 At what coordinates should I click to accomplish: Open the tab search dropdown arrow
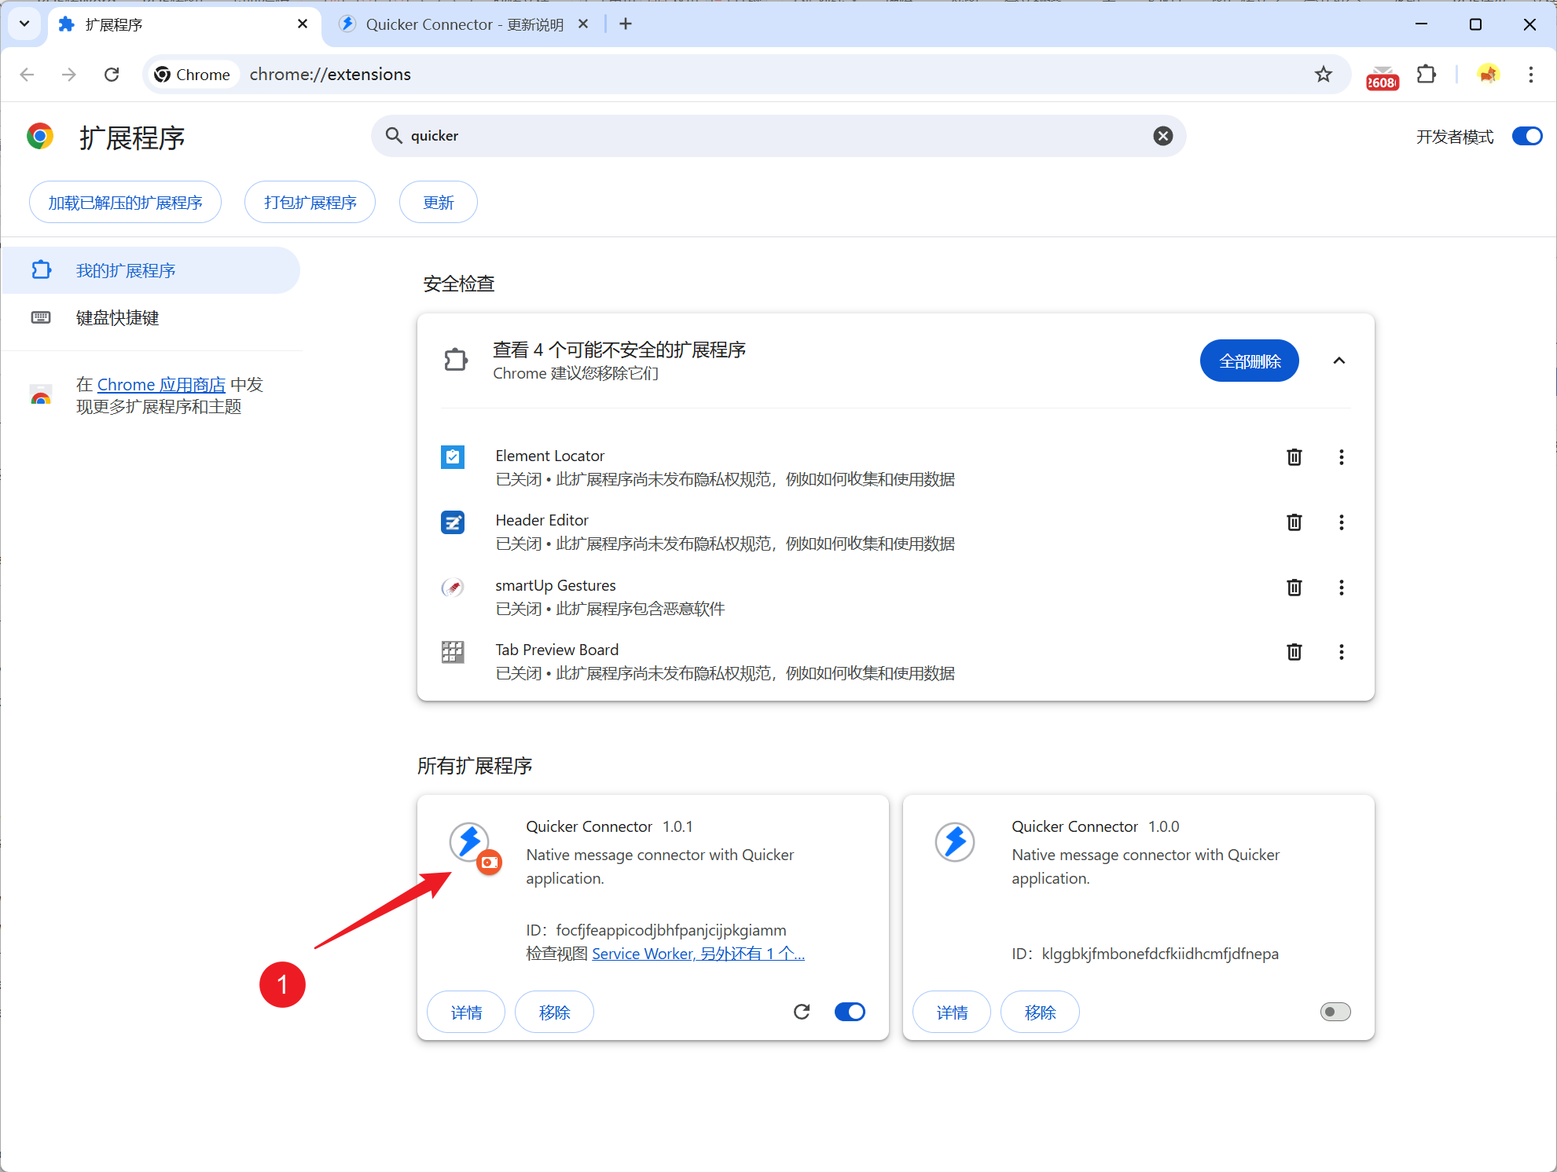tap(24, 24)
